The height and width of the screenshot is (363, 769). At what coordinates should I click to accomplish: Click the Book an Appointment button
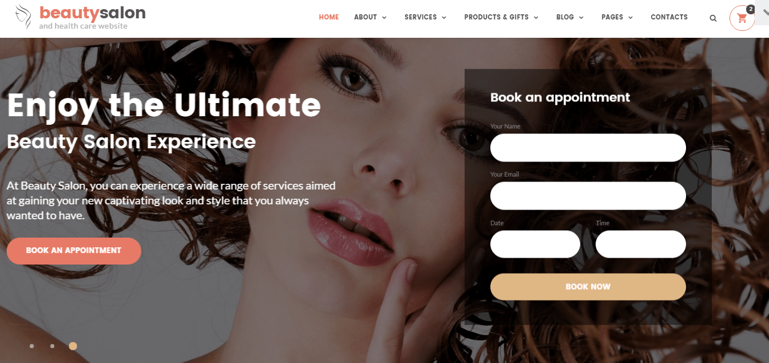tap(74, 251)
